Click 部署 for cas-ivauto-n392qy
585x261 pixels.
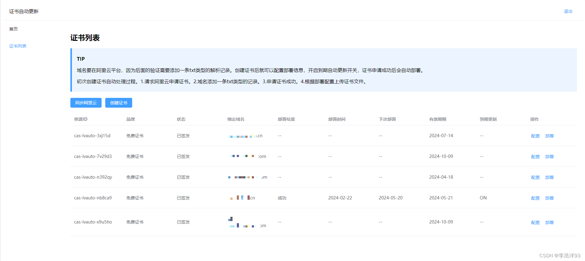pos(550,177)
